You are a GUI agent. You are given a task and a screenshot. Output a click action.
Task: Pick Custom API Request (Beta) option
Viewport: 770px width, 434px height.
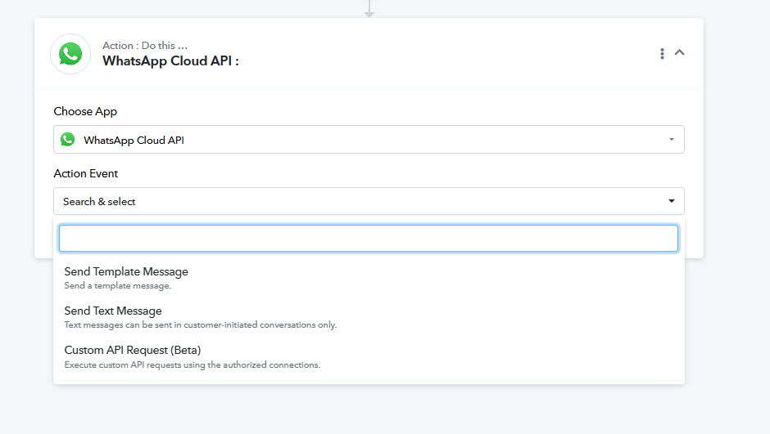pyautogui.click(x=369, y=356)
